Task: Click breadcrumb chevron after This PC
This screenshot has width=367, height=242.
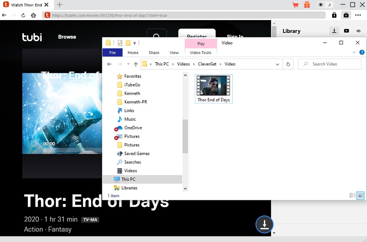Action: pyautogui.click(x=173, y=64)
